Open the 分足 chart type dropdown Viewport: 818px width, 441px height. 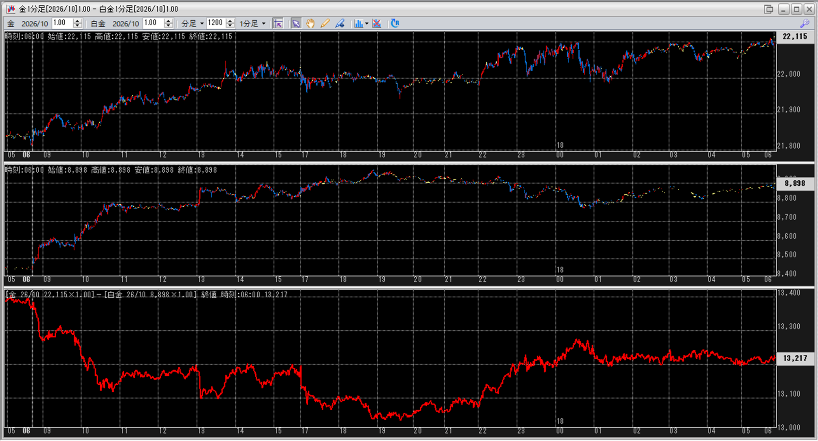pos(192,24)
